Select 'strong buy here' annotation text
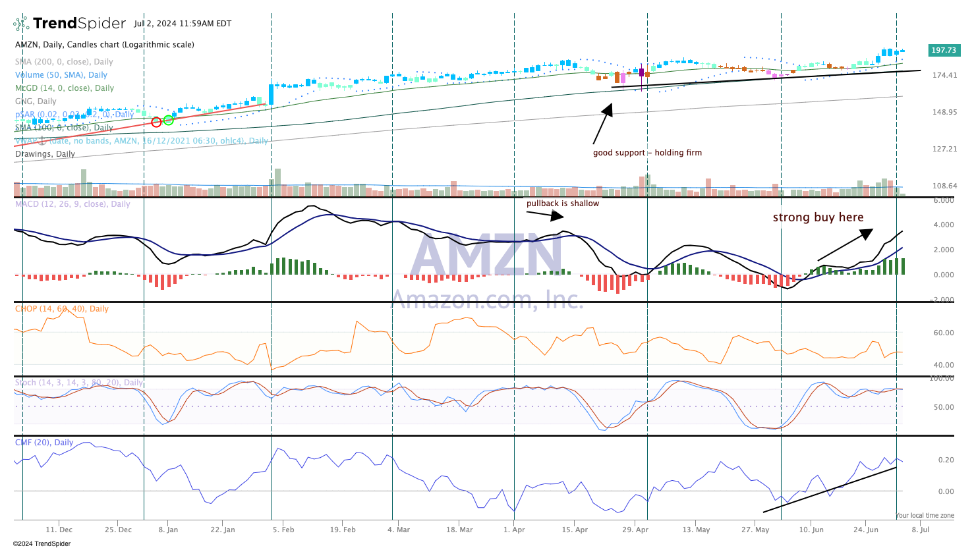Viewport: 974px width, 550px height. point(818,217)
